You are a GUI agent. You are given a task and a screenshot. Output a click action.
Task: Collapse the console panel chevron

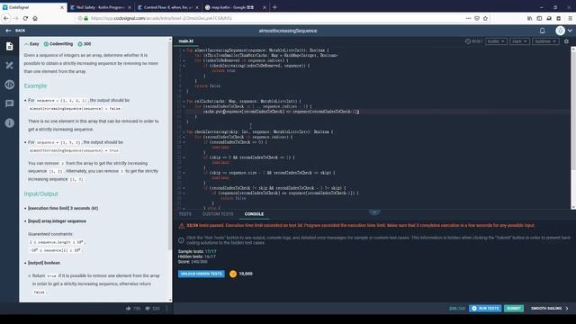tap(374, 212)
